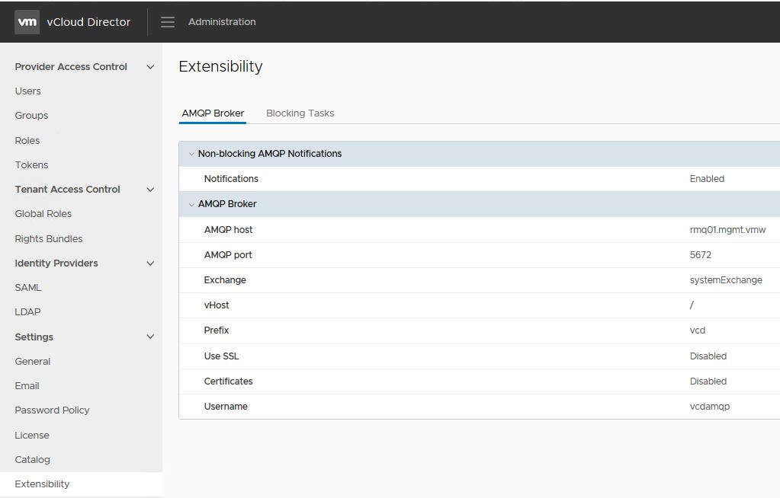Screen dimensions: 780x498
Task: Select the Extensibility sidebar item
Action: pos(42,484)
